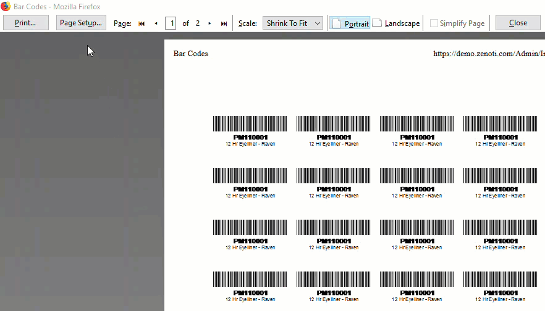Select Landscape orientation
This screenshot has width=545, height=311.
pos(396,23)
